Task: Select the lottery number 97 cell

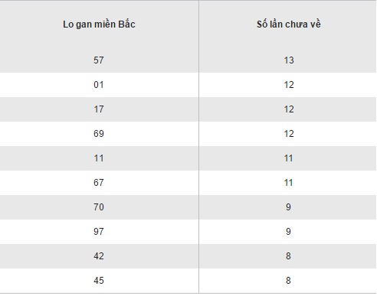Action: 99,232
